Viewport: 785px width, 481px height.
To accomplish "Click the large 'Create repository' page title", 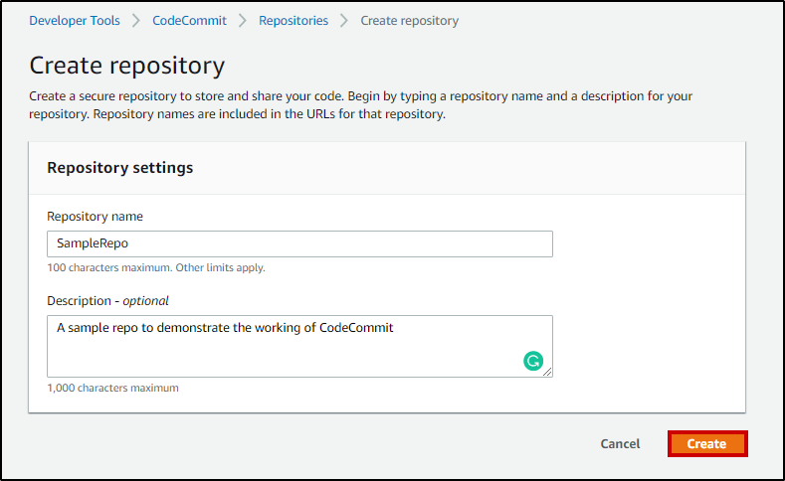I will point(127,66).
